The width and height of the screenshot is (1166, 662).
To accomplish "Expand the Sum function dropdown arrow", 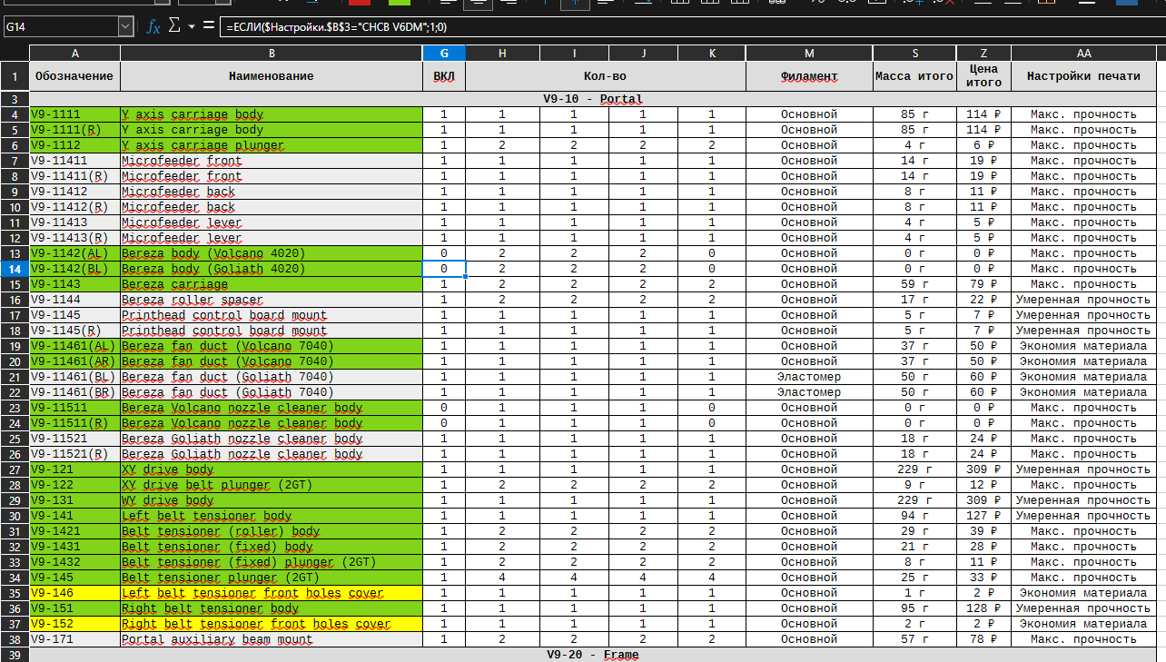I will click(x=192, y=27).
